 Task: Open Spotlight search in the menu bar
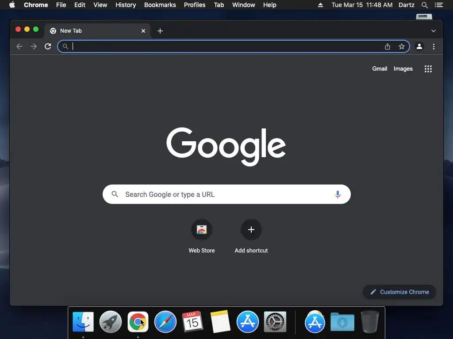pyautogui.click(x=424, y=5)
